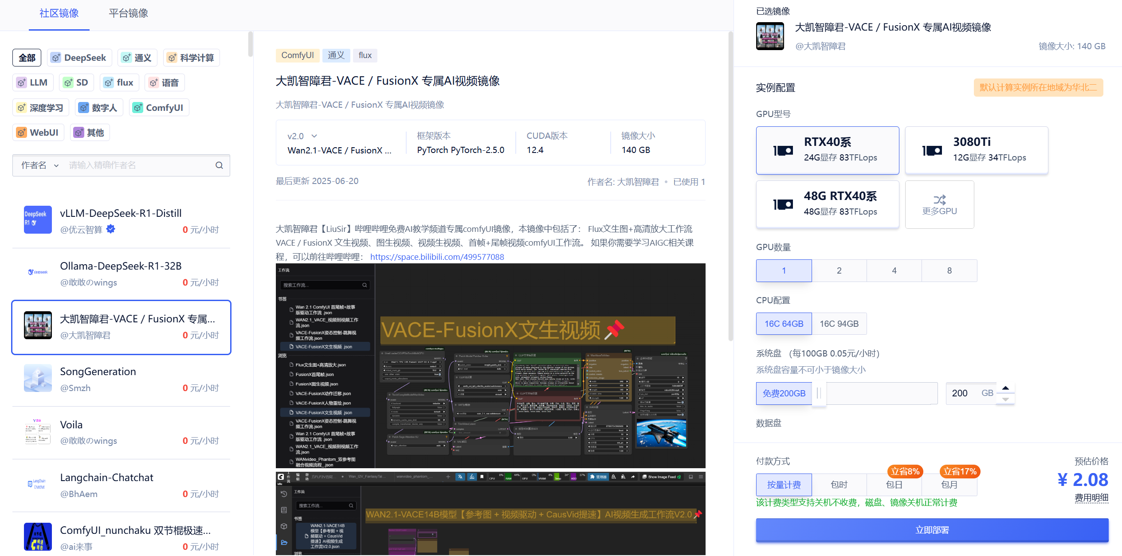Viewport: 1122px width, 556px height.
Task: Click the verified badge beside 优云智算
Action: (x=111, y=229)
